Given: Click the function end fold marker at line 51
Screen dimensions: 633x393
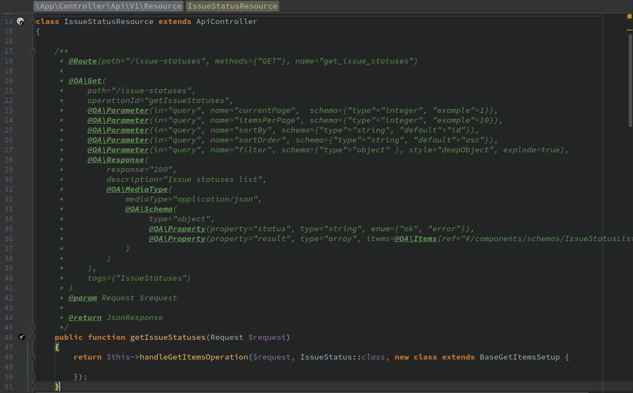Looking at the screenshot, I should [32, 387].
